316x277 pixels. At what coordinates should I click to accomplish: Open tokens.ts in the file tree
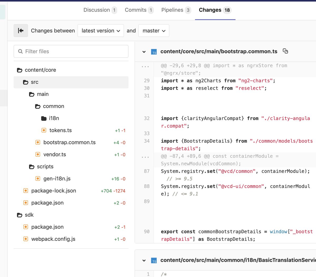tap(61, 130)
